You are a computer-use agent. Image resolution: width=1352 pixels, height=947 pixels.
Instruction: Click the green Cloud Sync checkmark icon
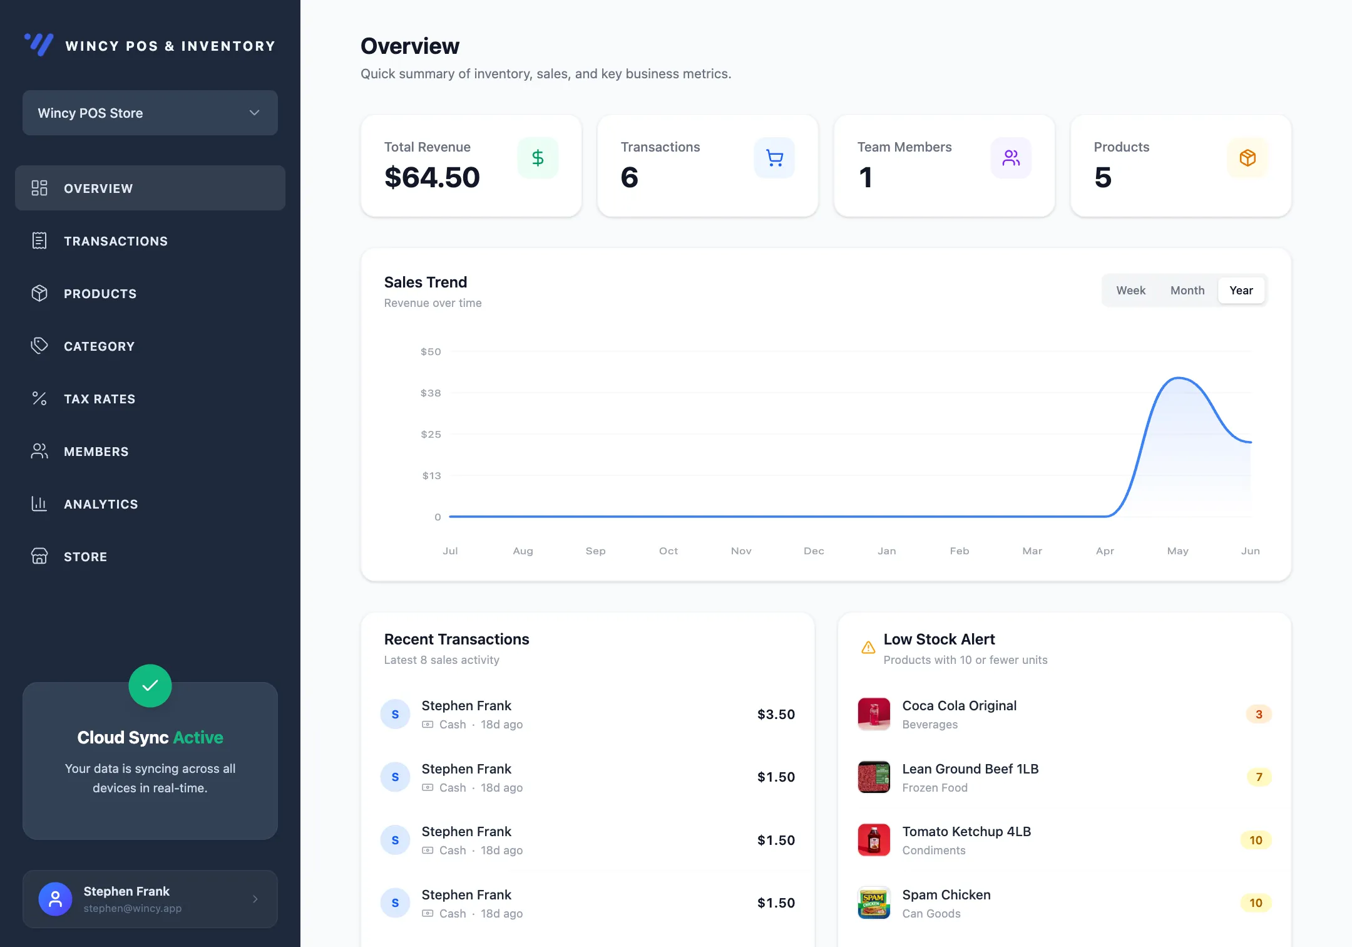point(150,686)
